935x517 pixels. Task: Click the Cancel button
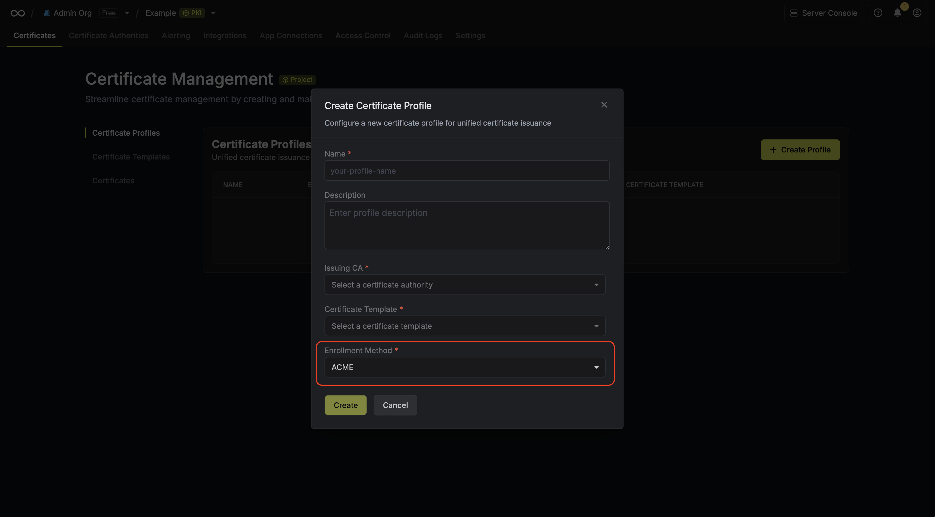(x=395, y=405)
